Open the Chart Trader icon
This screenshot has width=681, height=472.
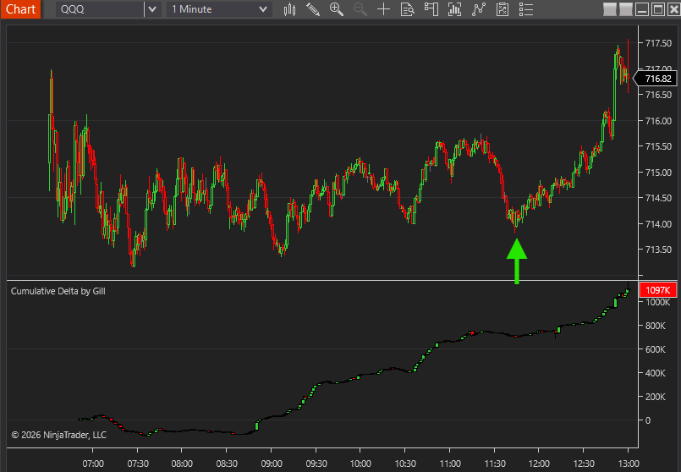click(431, 9)
